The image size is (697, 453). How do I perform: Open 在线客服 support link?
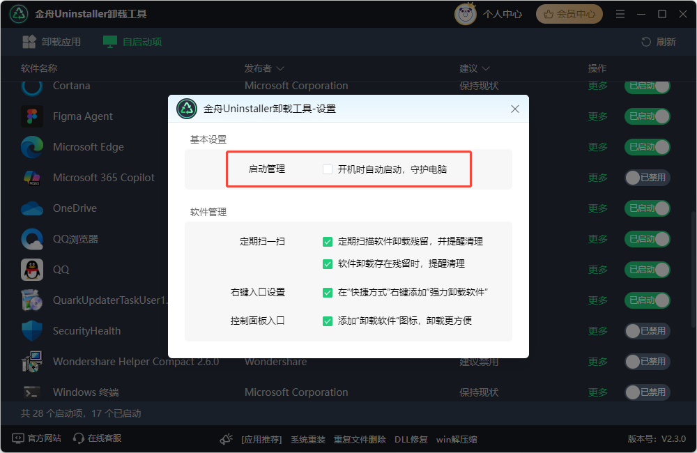tap(105, 438)
